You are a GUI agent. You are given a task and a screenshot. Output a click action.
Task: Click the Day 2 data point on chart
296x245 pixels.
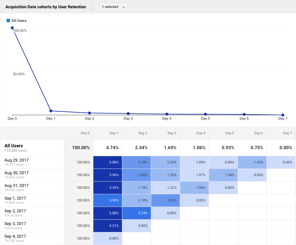[x=90, y=113]
